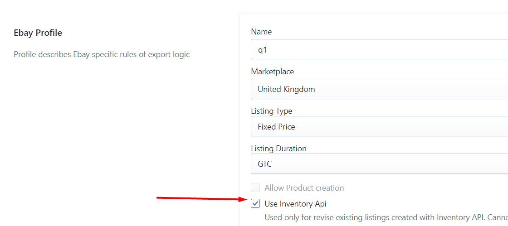Click the Name field label
Screen dimensions: 508x226
261,32
